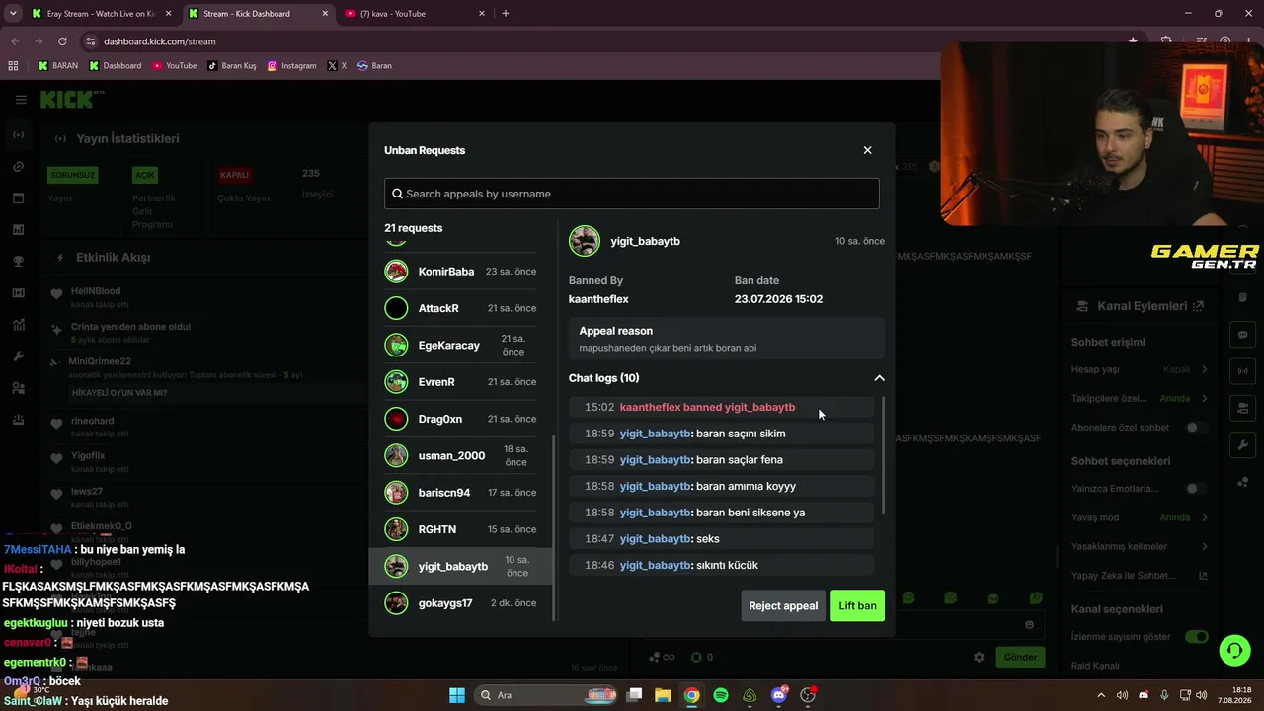Open the video clips sidebar icon

[x=18, y=293]
